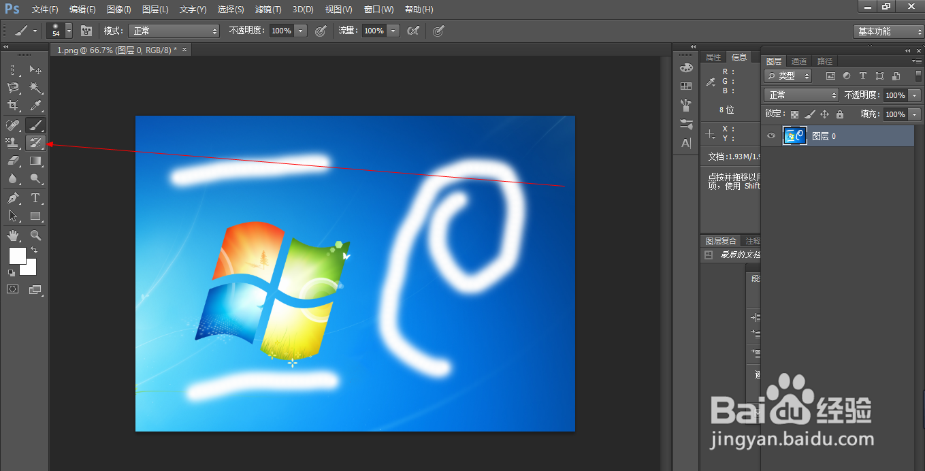The width and height of the screenshot is (925, 471).
Task: Open layer 填充 fill dropdown arrow
Action: coord(914,114)
